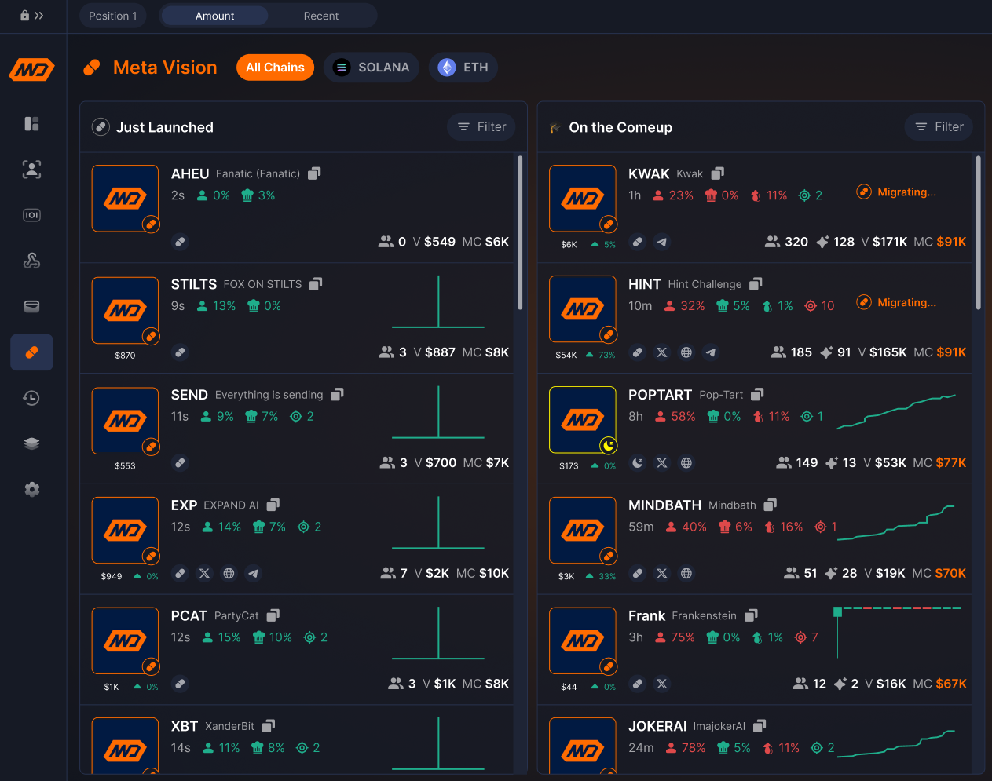
Task: Open HINT website globe link
Action: coord(686,352)
